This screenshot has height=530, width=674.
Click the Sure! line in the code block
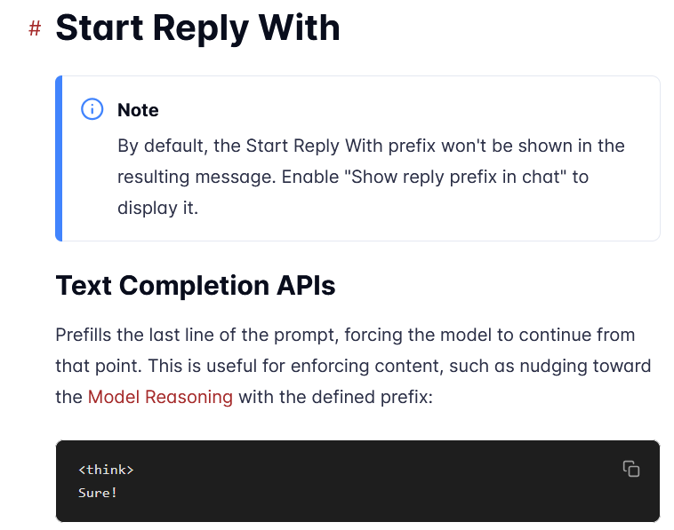click(98, 493)
